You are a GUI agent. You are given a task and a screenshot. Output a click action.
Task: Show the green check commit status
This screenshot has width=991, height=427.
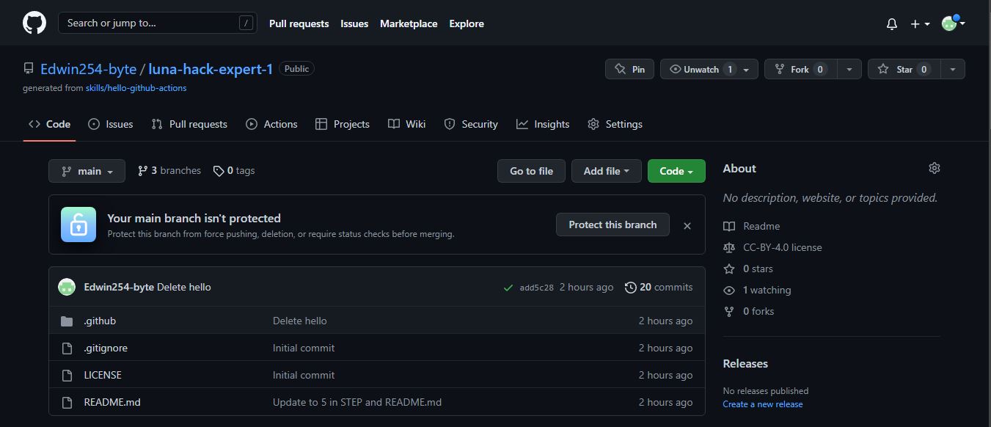click(508, 288)
